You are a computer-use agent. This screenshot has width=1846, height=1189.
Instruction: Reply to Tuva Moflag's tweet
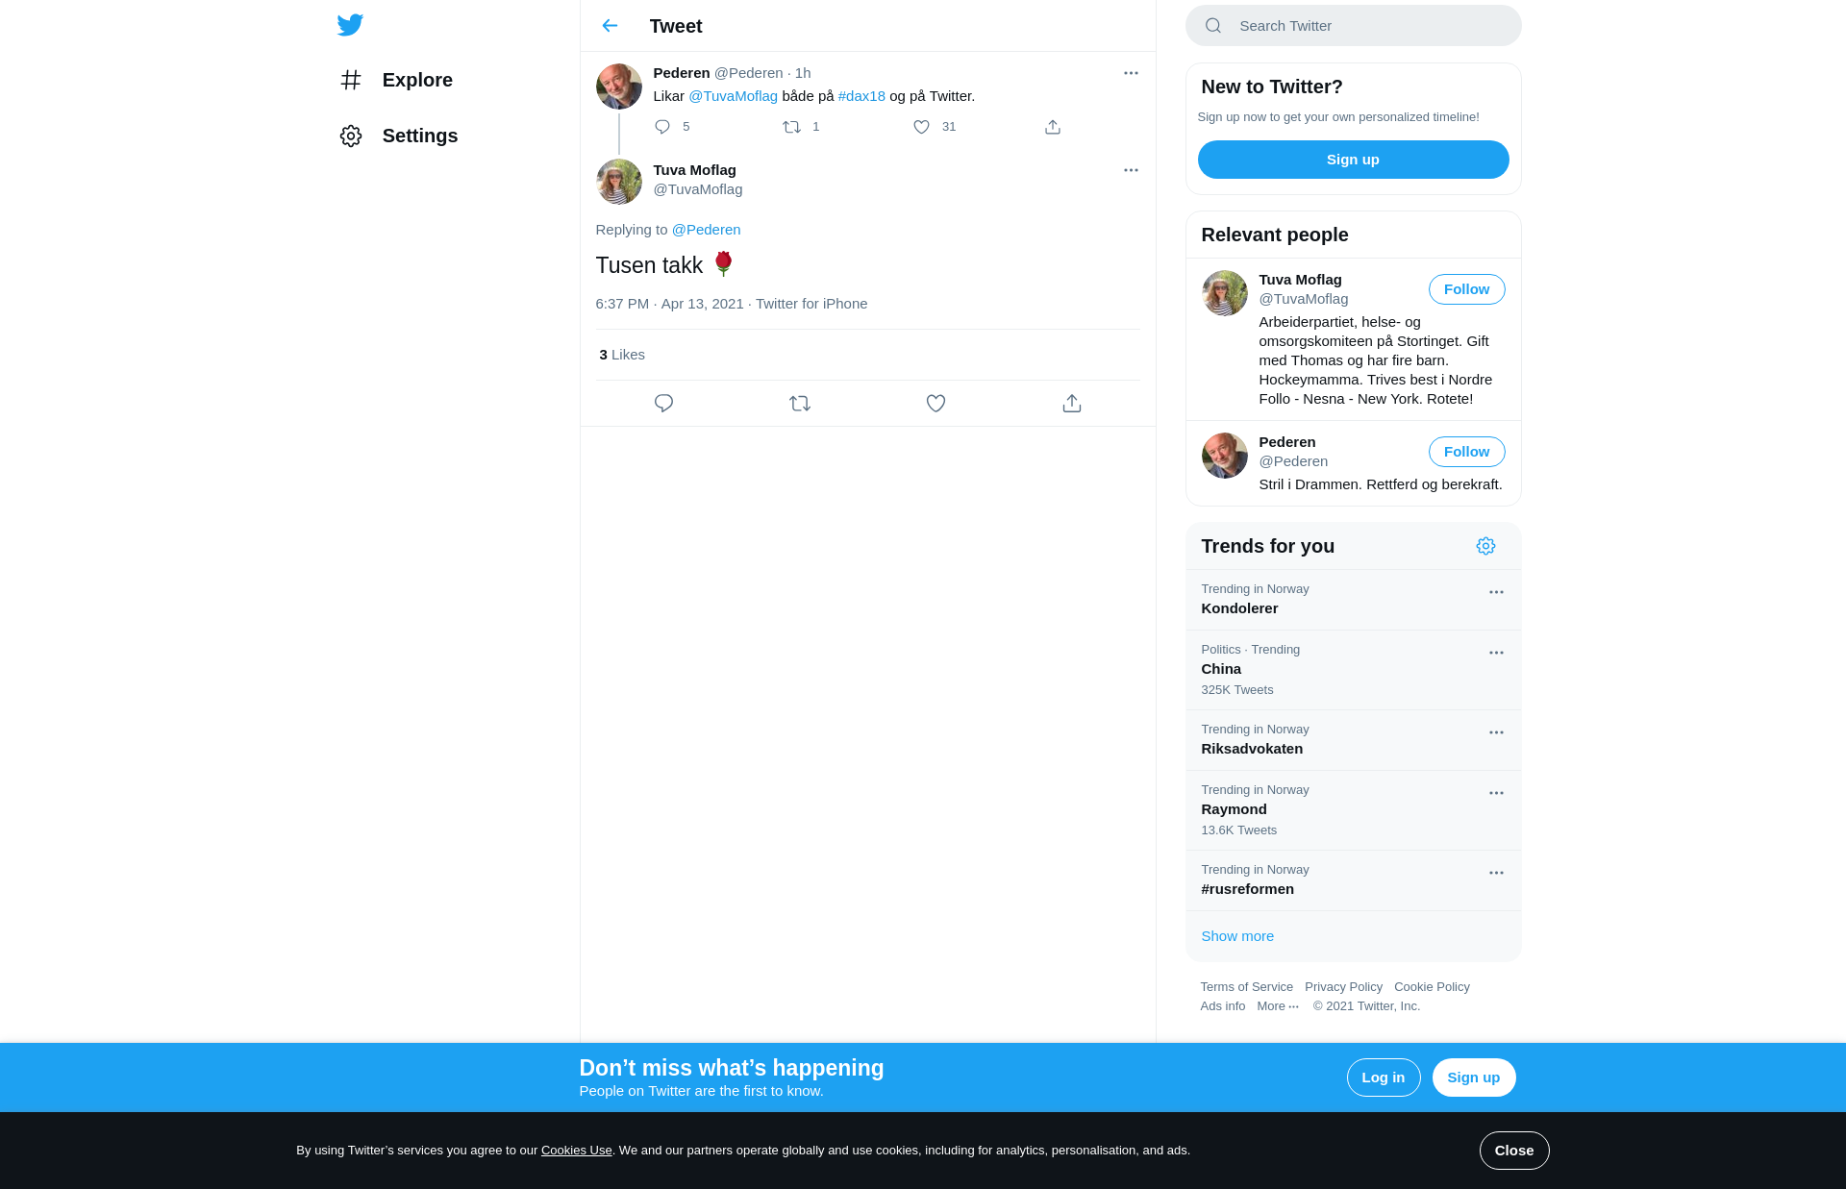click(663, 404)
